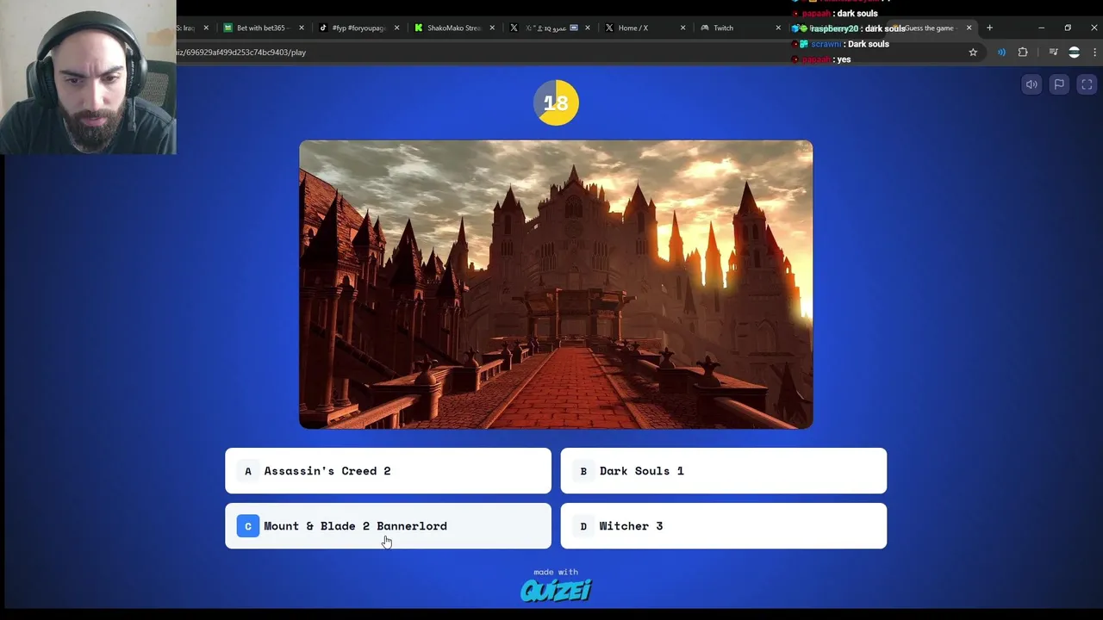Open a new browser tab
Image resolution: width=1103 pixels, height=620 pixels.
click(x=989, y=28)
